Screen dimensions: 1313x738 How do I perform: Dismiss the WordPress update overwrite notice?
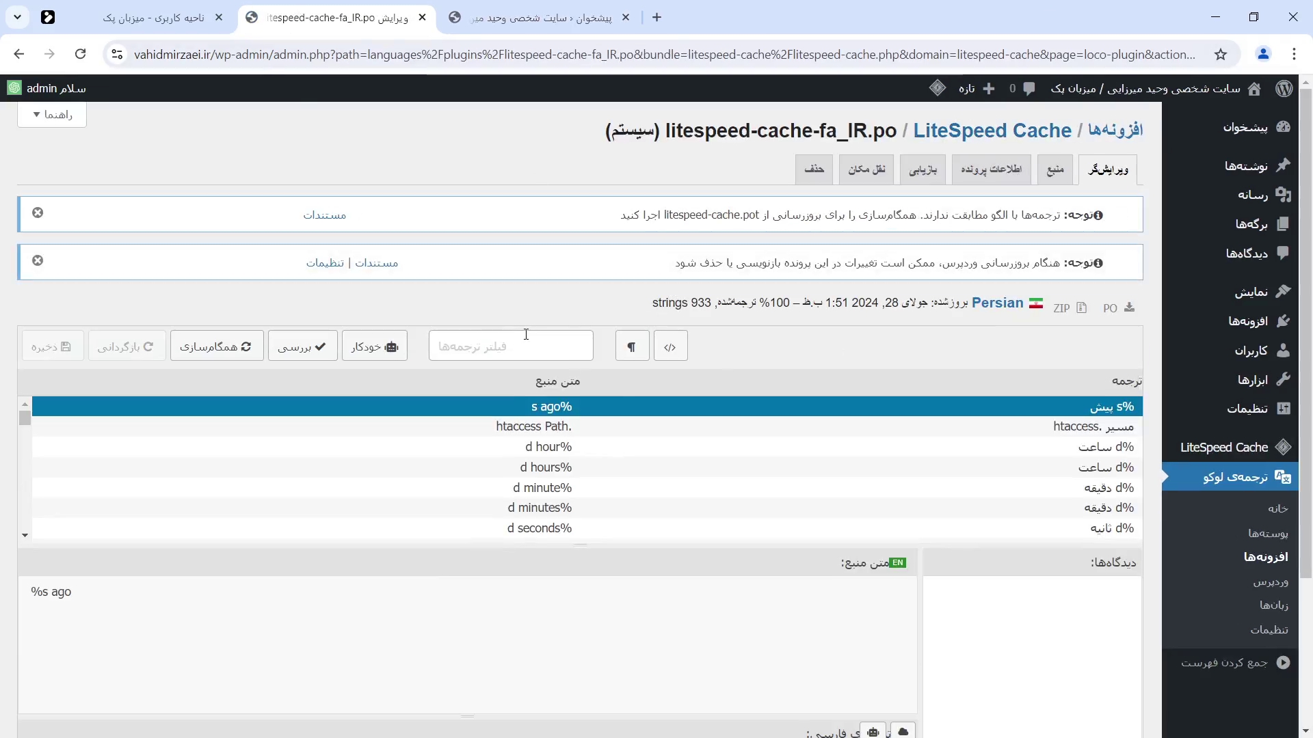[x=38, y=261]
